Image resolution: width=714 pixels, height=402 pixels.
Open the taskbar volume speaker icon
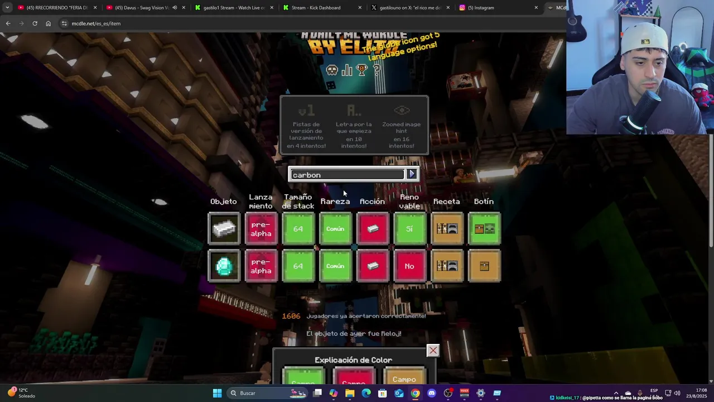677,393
